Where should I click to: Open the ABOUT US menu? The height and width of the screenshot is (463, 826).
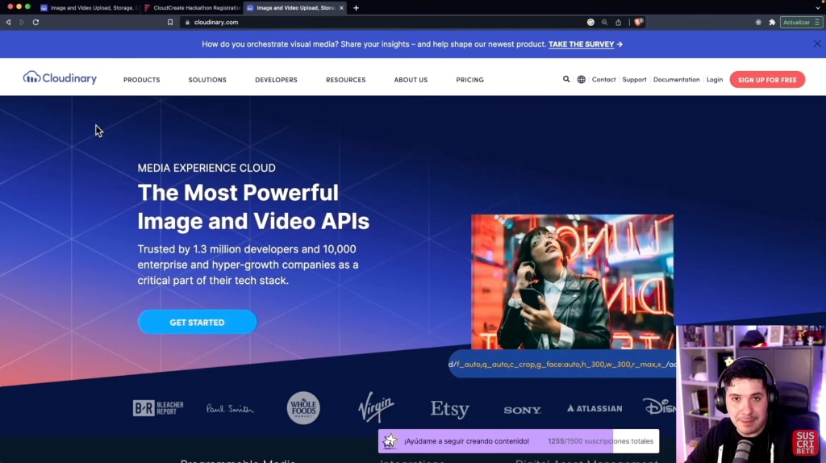411,80
